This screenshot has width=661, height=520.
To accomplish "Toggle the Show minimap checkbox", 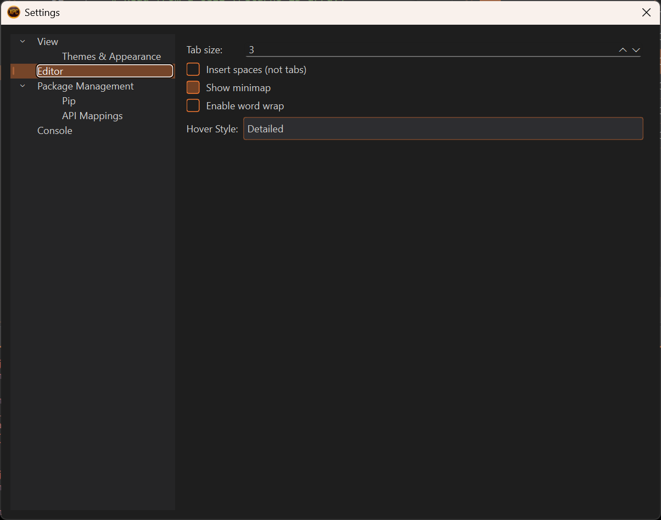I will [x=193, y=88].
